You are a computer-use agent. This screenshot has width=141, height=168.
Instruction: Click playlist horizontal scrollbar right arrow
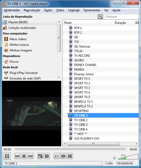tap(137, 144)
